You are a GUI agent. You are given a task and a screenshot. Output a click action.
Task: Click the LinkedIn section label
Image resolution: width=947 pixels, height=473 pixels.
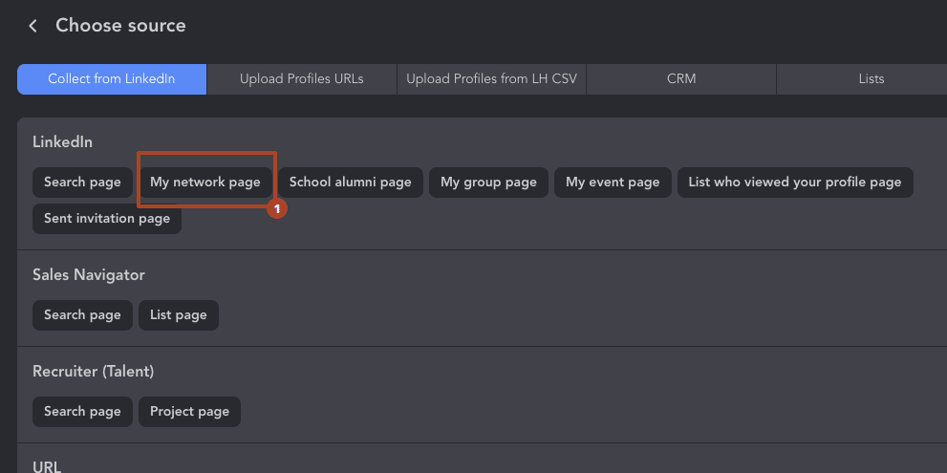coord(62,142)
